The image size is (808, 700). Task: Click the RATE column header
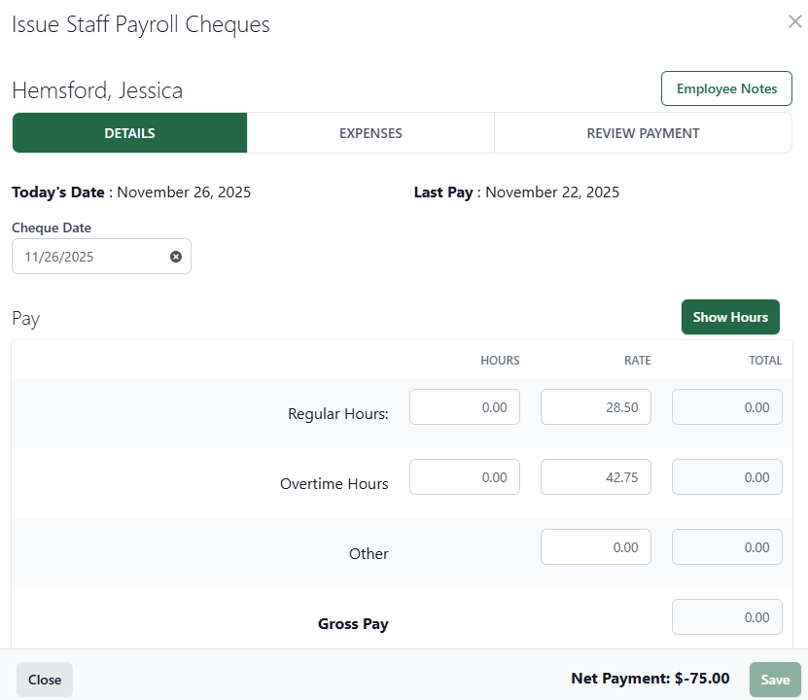638,360
